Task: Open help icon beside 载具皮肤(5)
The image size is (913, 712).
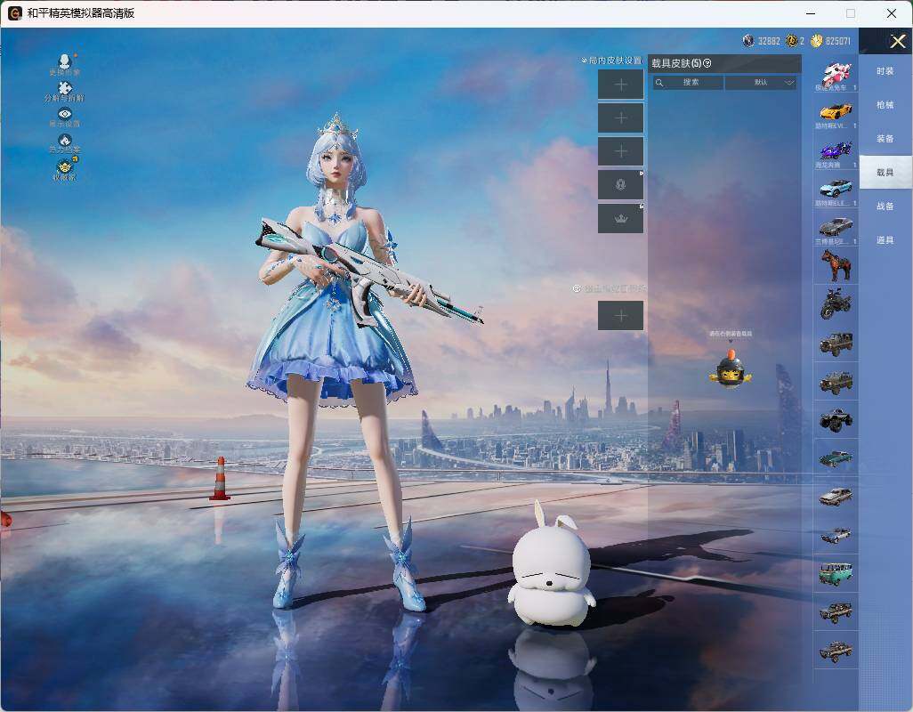Action: click(707, 63)
